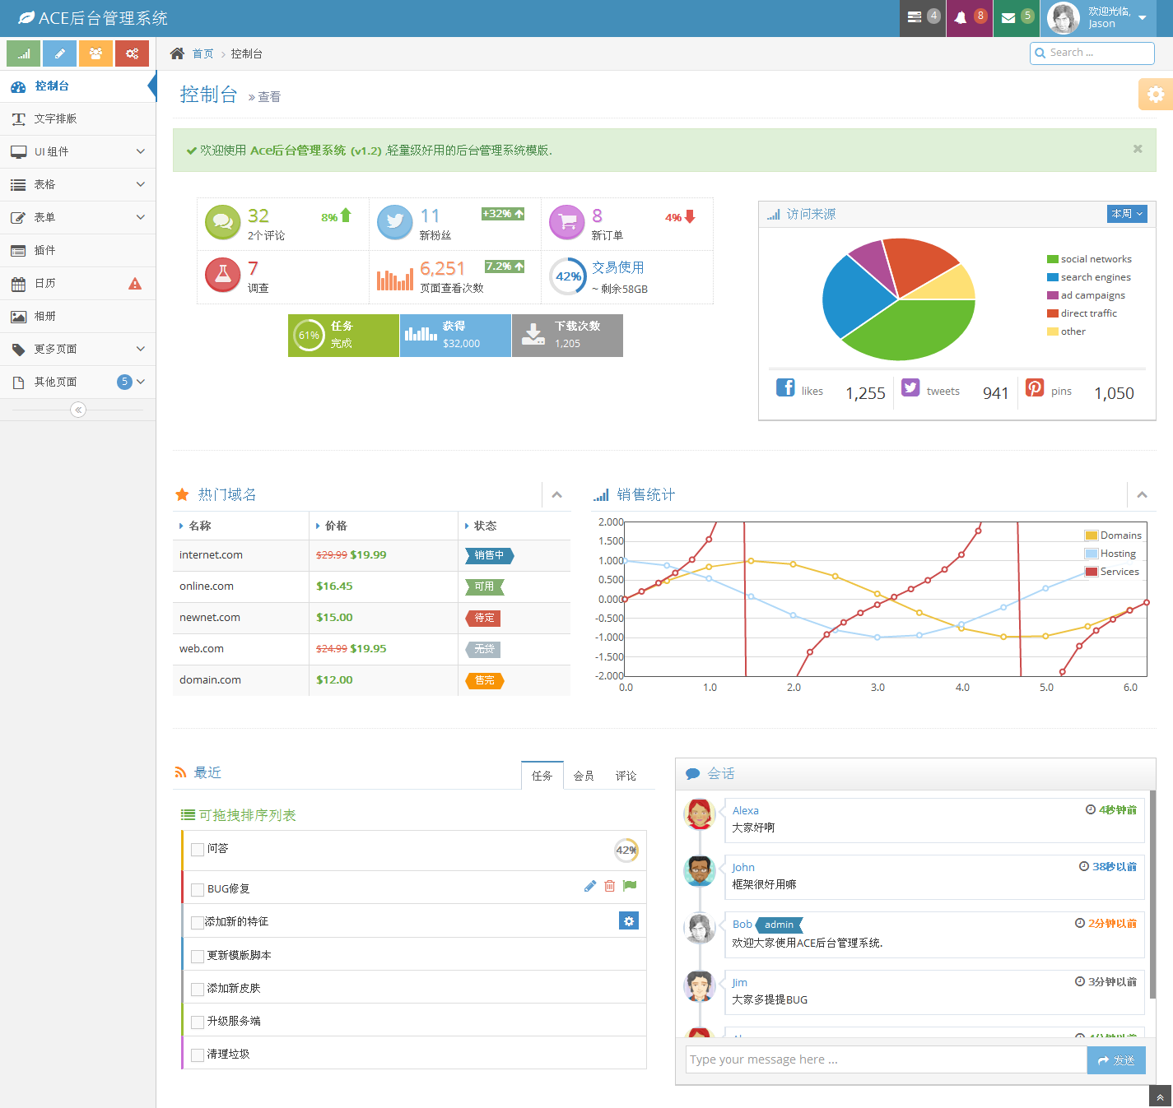Open the notifications bell dropdown

[969, 18]
